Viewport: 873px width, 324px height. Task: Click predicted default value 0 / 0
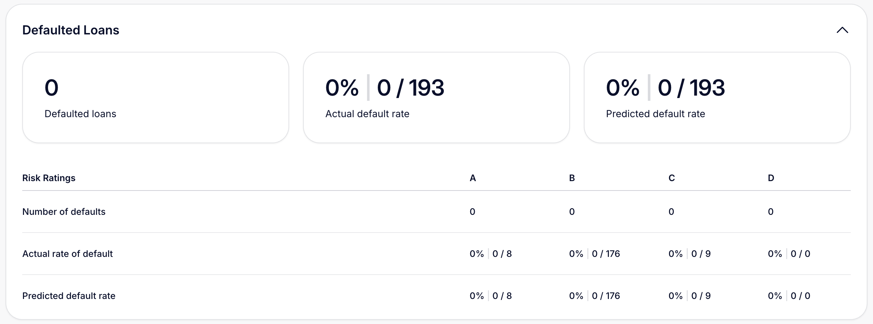800,296
